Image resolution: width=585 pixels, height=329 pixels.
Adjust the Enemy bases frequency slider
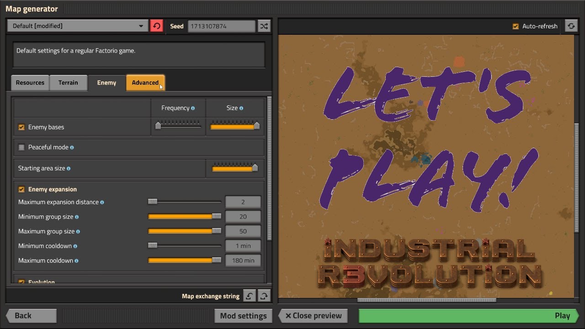click(x=178, y=126)
